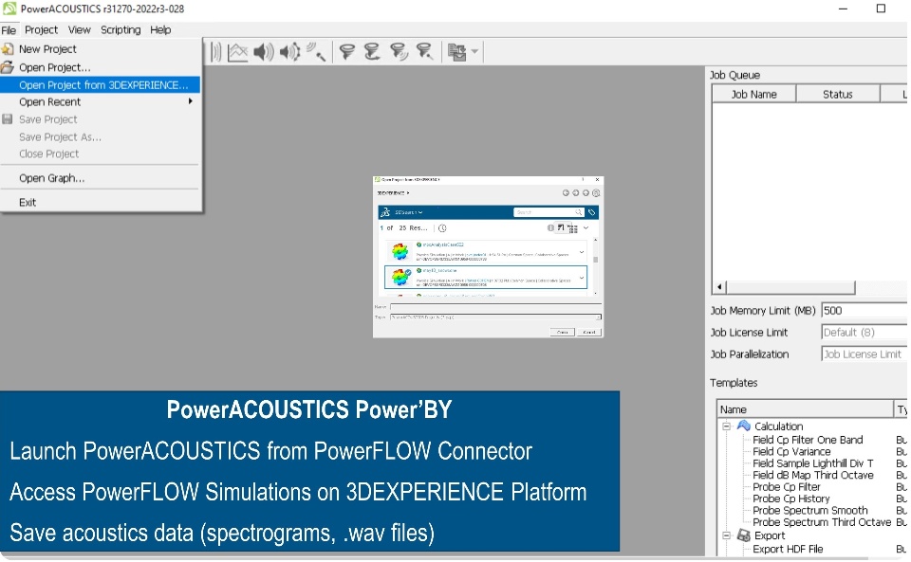Expand the highlighted second result's chevron
This screenshot has width=911, height=562.
click(582, 278)
